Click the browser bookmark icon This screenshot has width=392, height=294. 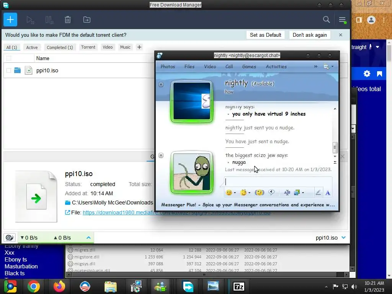coord(379,74)
